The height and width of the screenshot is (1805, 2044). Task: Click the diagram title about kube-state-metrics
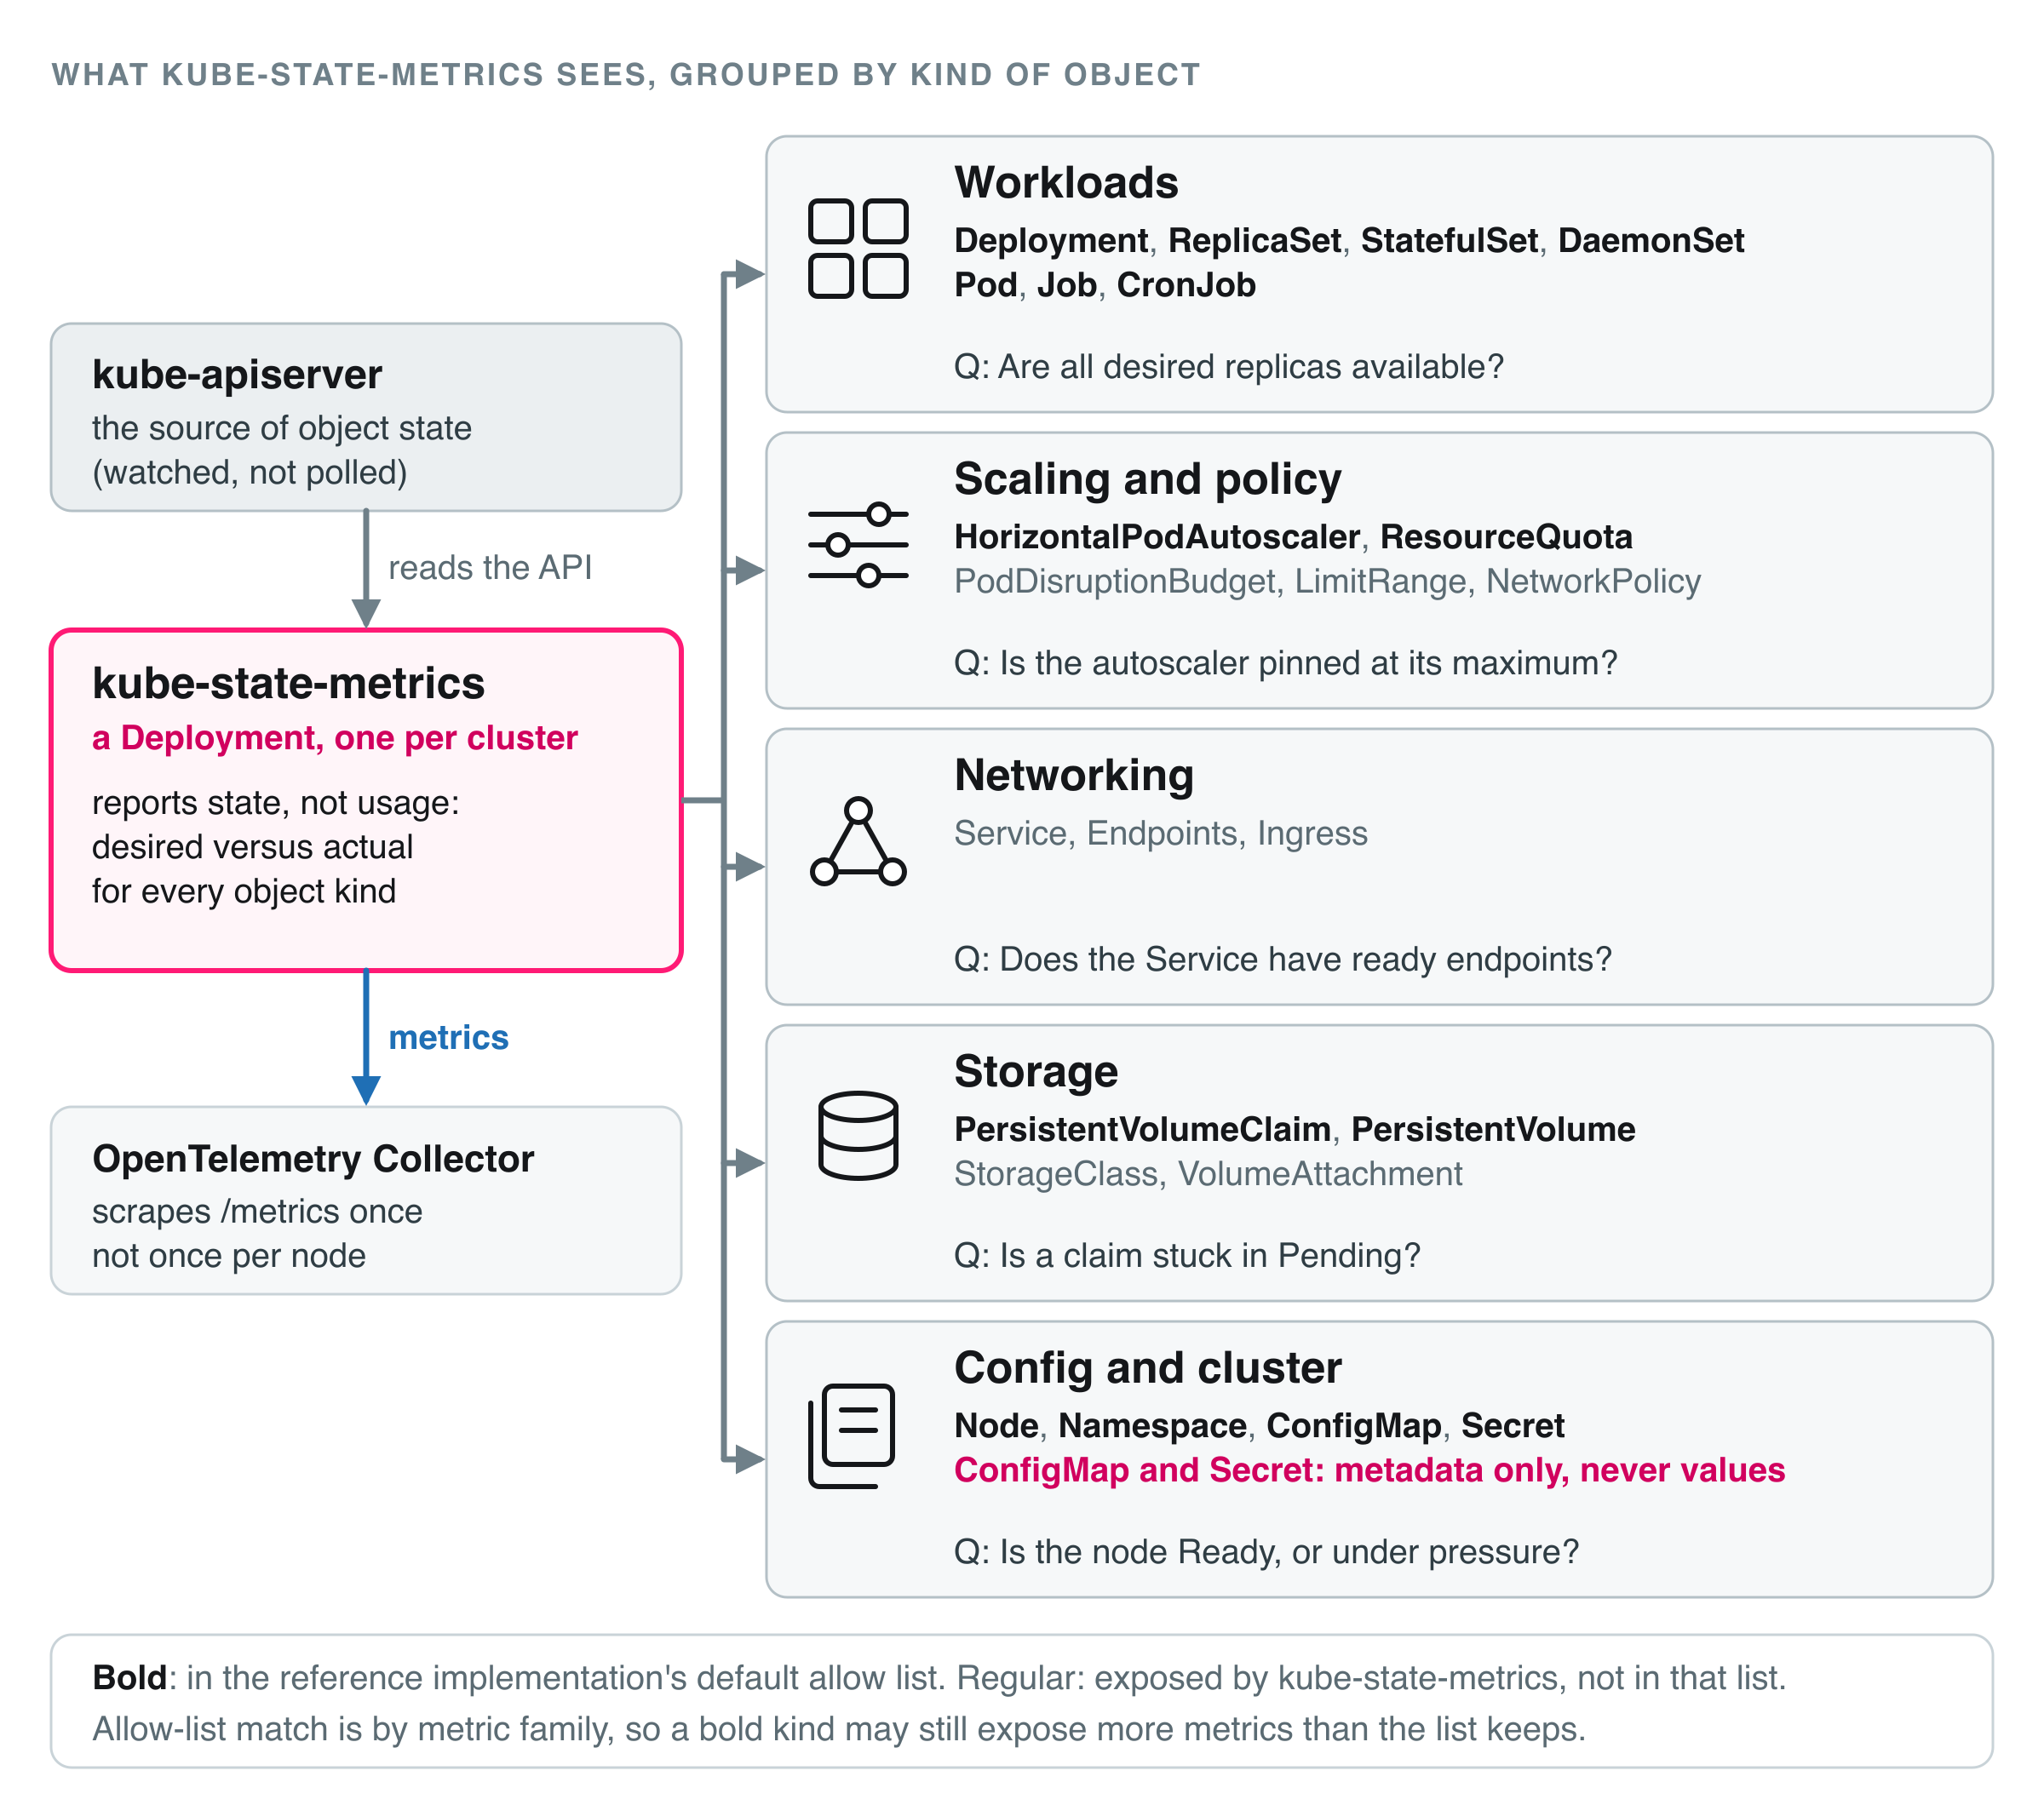[x=626, y=75]
